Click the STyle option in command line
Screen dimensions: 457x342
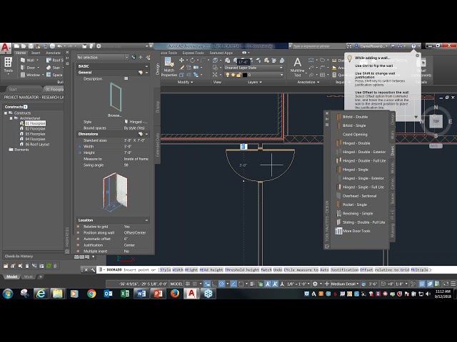pos(165,270)
